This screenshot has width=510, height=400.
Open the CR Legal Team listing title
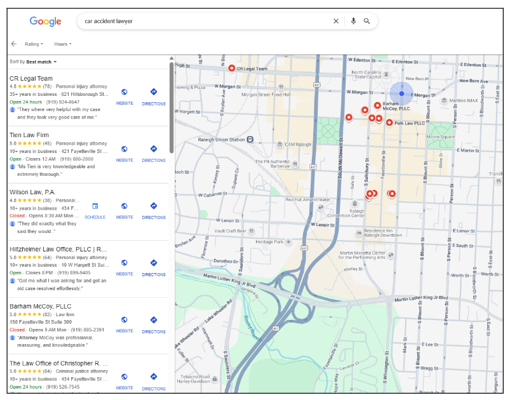31,78
